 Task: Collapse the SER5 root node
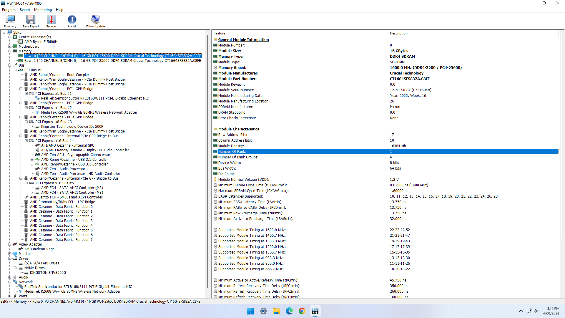click(4, 32)
